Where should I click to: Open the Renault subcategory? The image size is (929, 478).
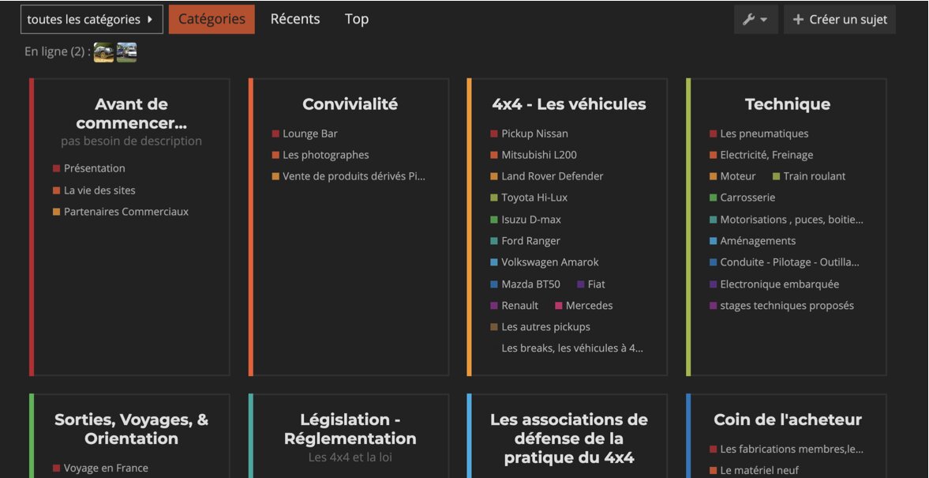pyautogui.click(x=515, y=306)
